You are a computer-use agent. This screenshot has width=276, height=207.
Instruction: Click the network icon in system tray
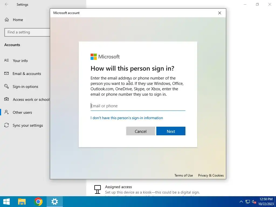tap(248, 202)
